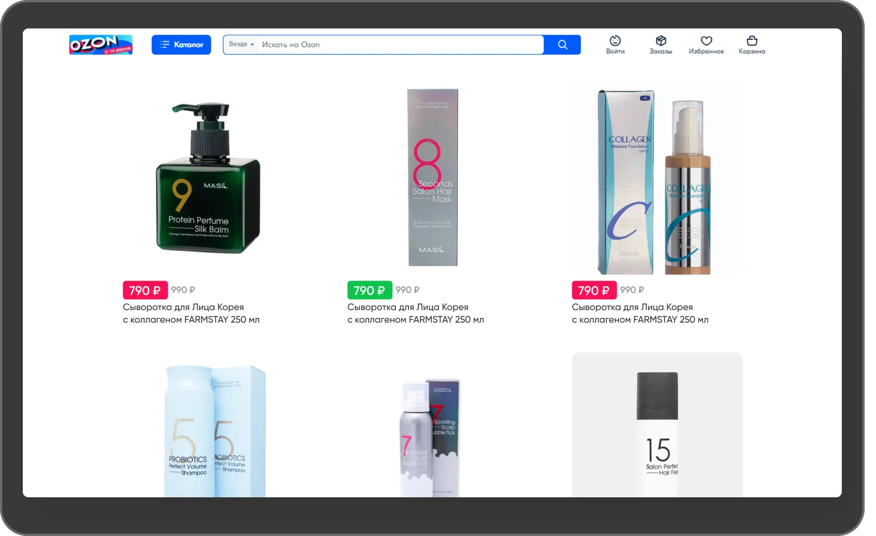Open the Masil 8 Seconds Hair Mask image
Screen dimensions: 876x536
point(433,178)
